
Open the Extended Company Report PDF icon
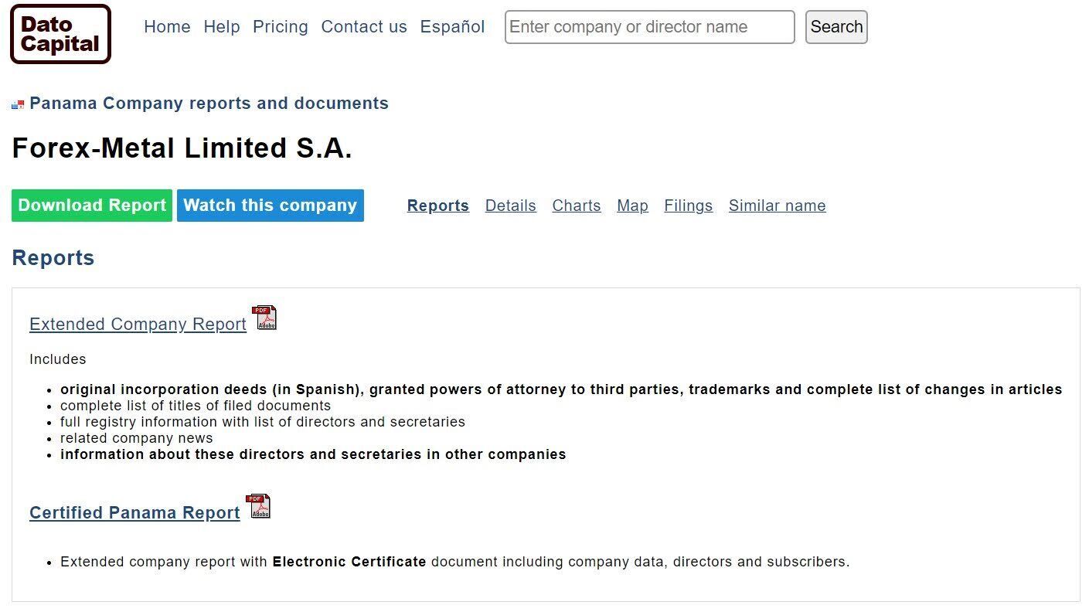coord(265,318)
